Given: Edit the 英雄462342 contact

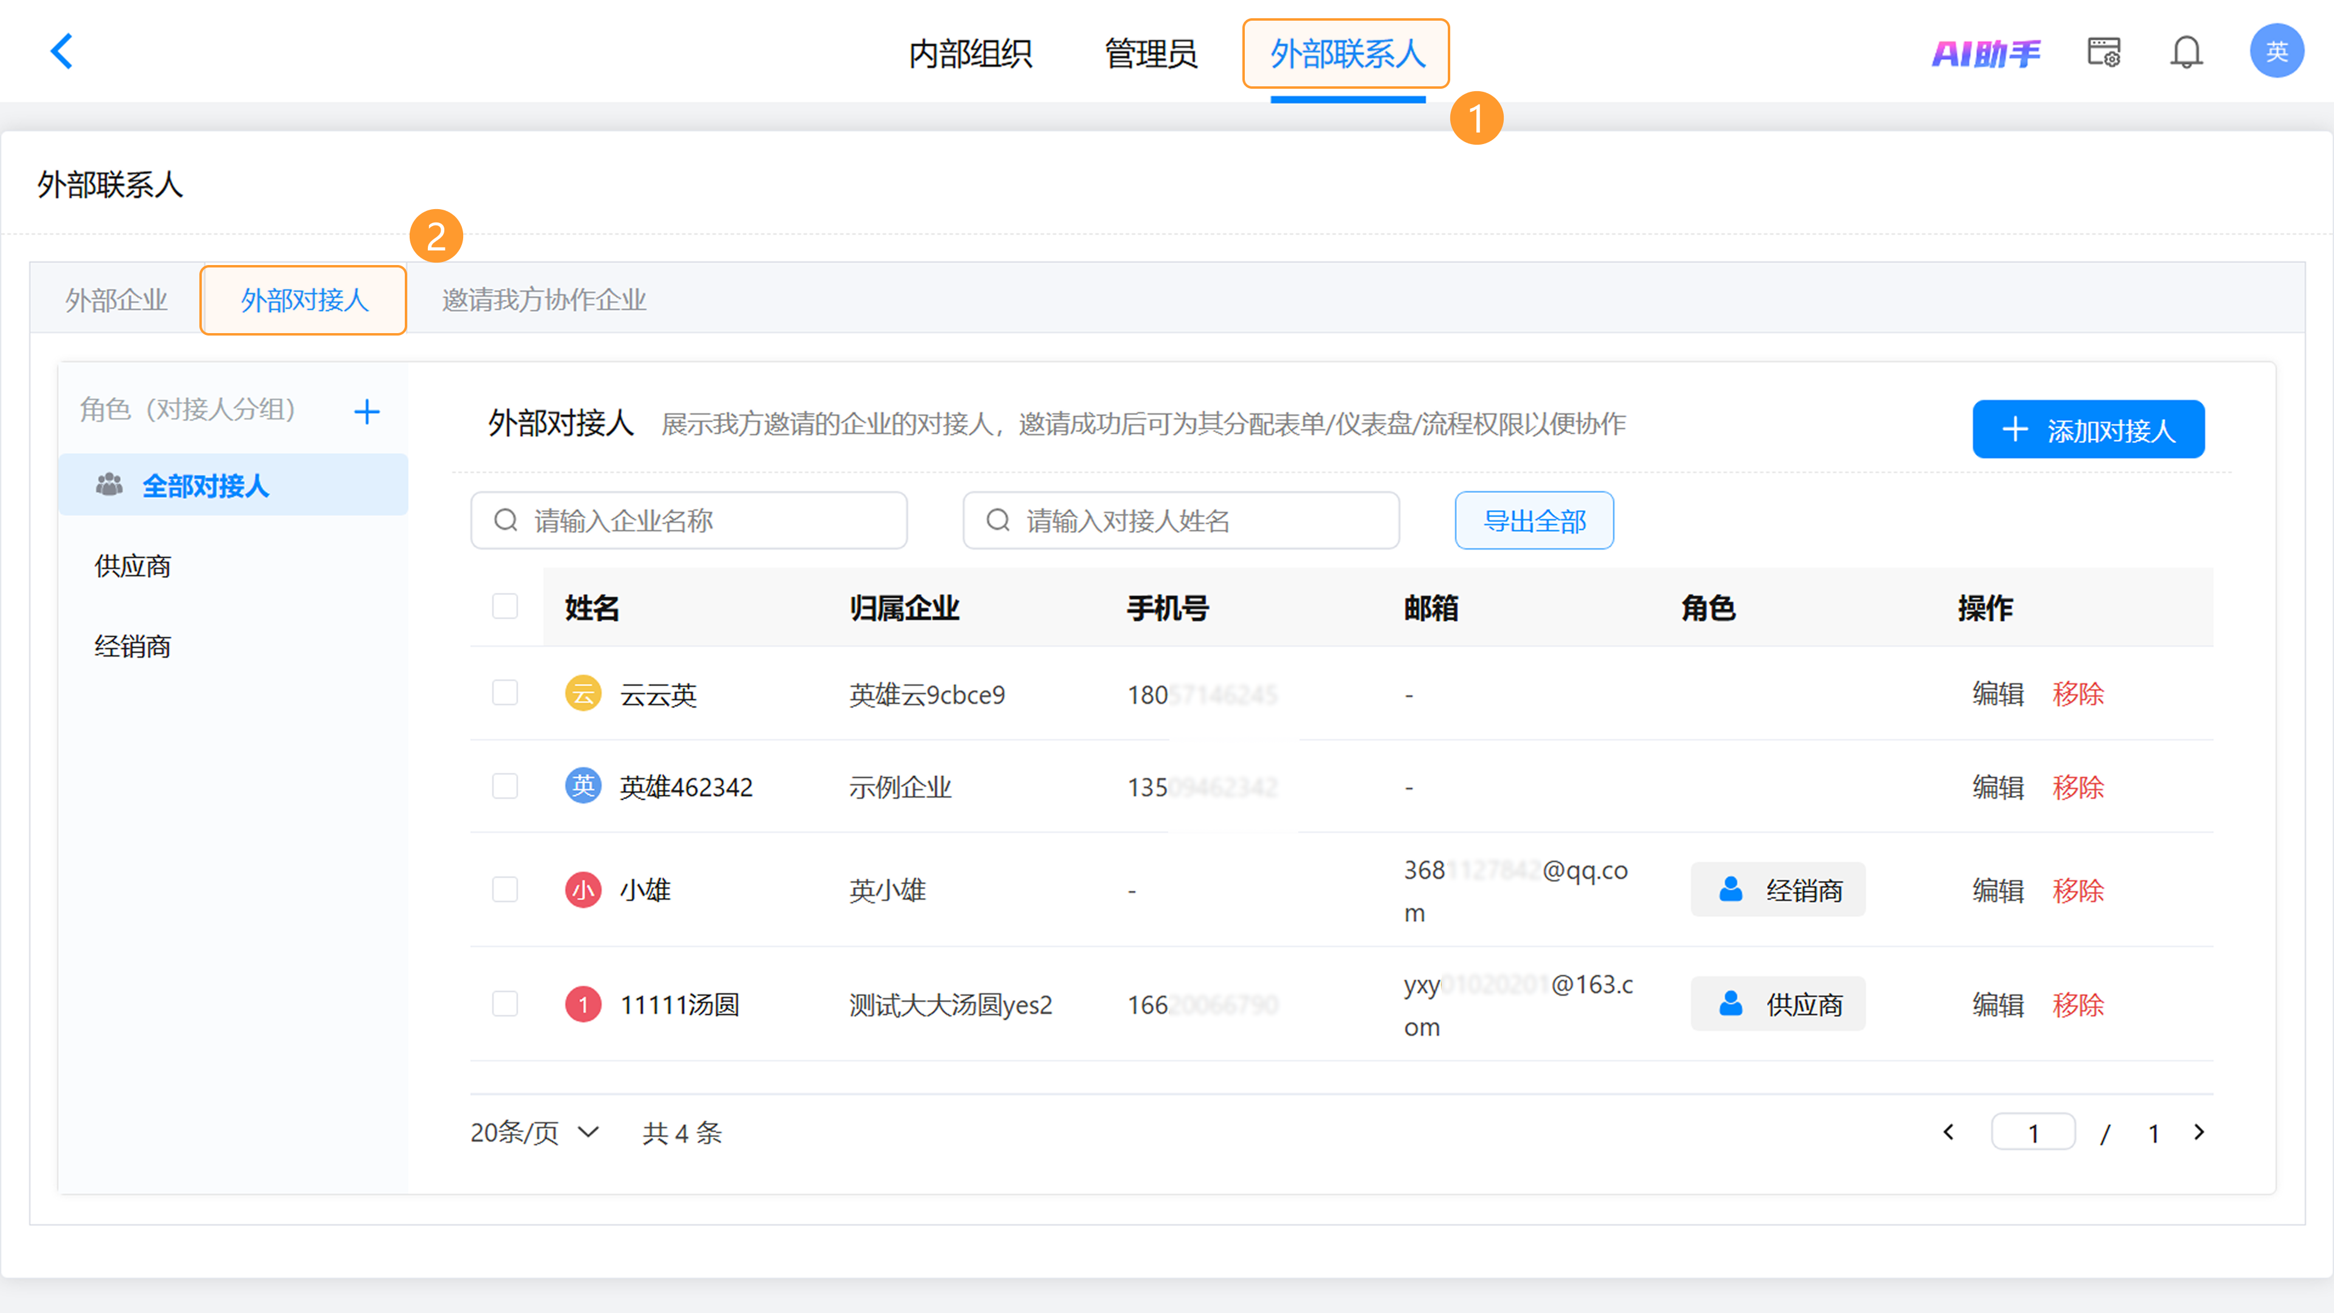Looking at the screenshot, I should (1998, 787).
